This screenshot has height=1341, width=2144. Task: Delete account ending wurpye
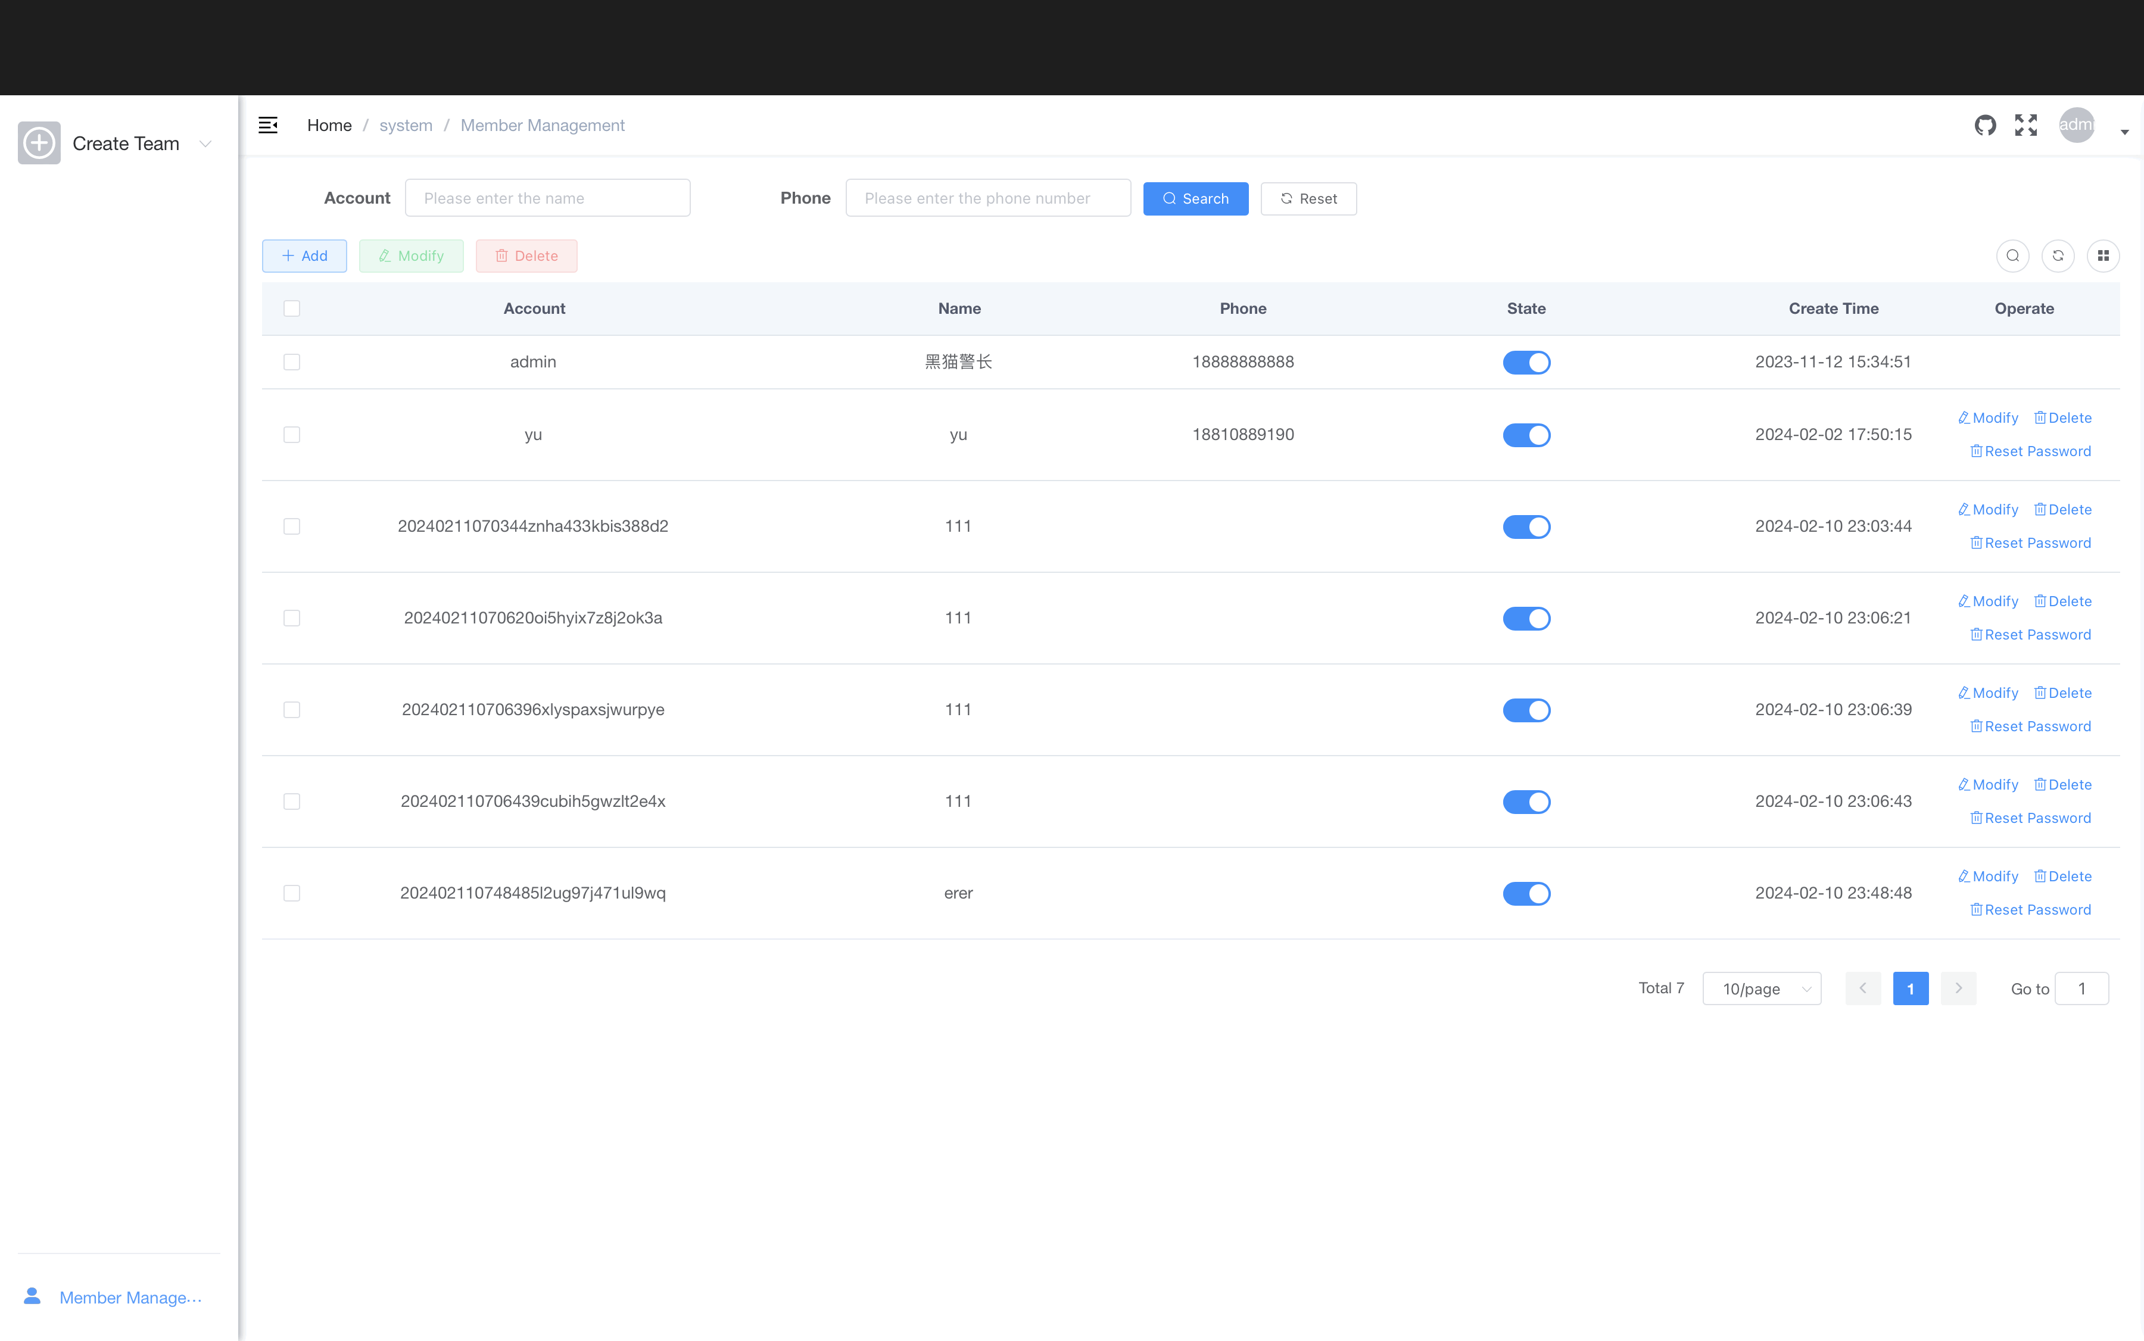(x=2062, y=693)
